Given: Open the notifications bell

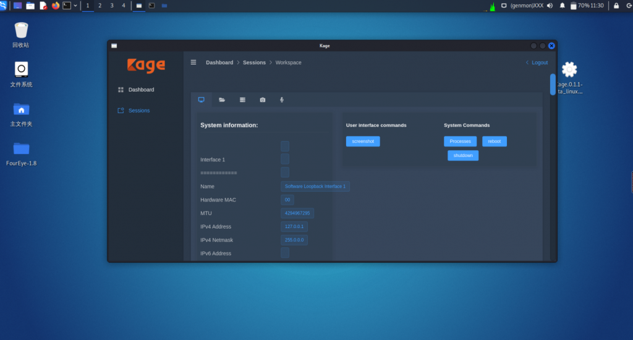Looking at the screenshot, I should (x=563, y=6).
